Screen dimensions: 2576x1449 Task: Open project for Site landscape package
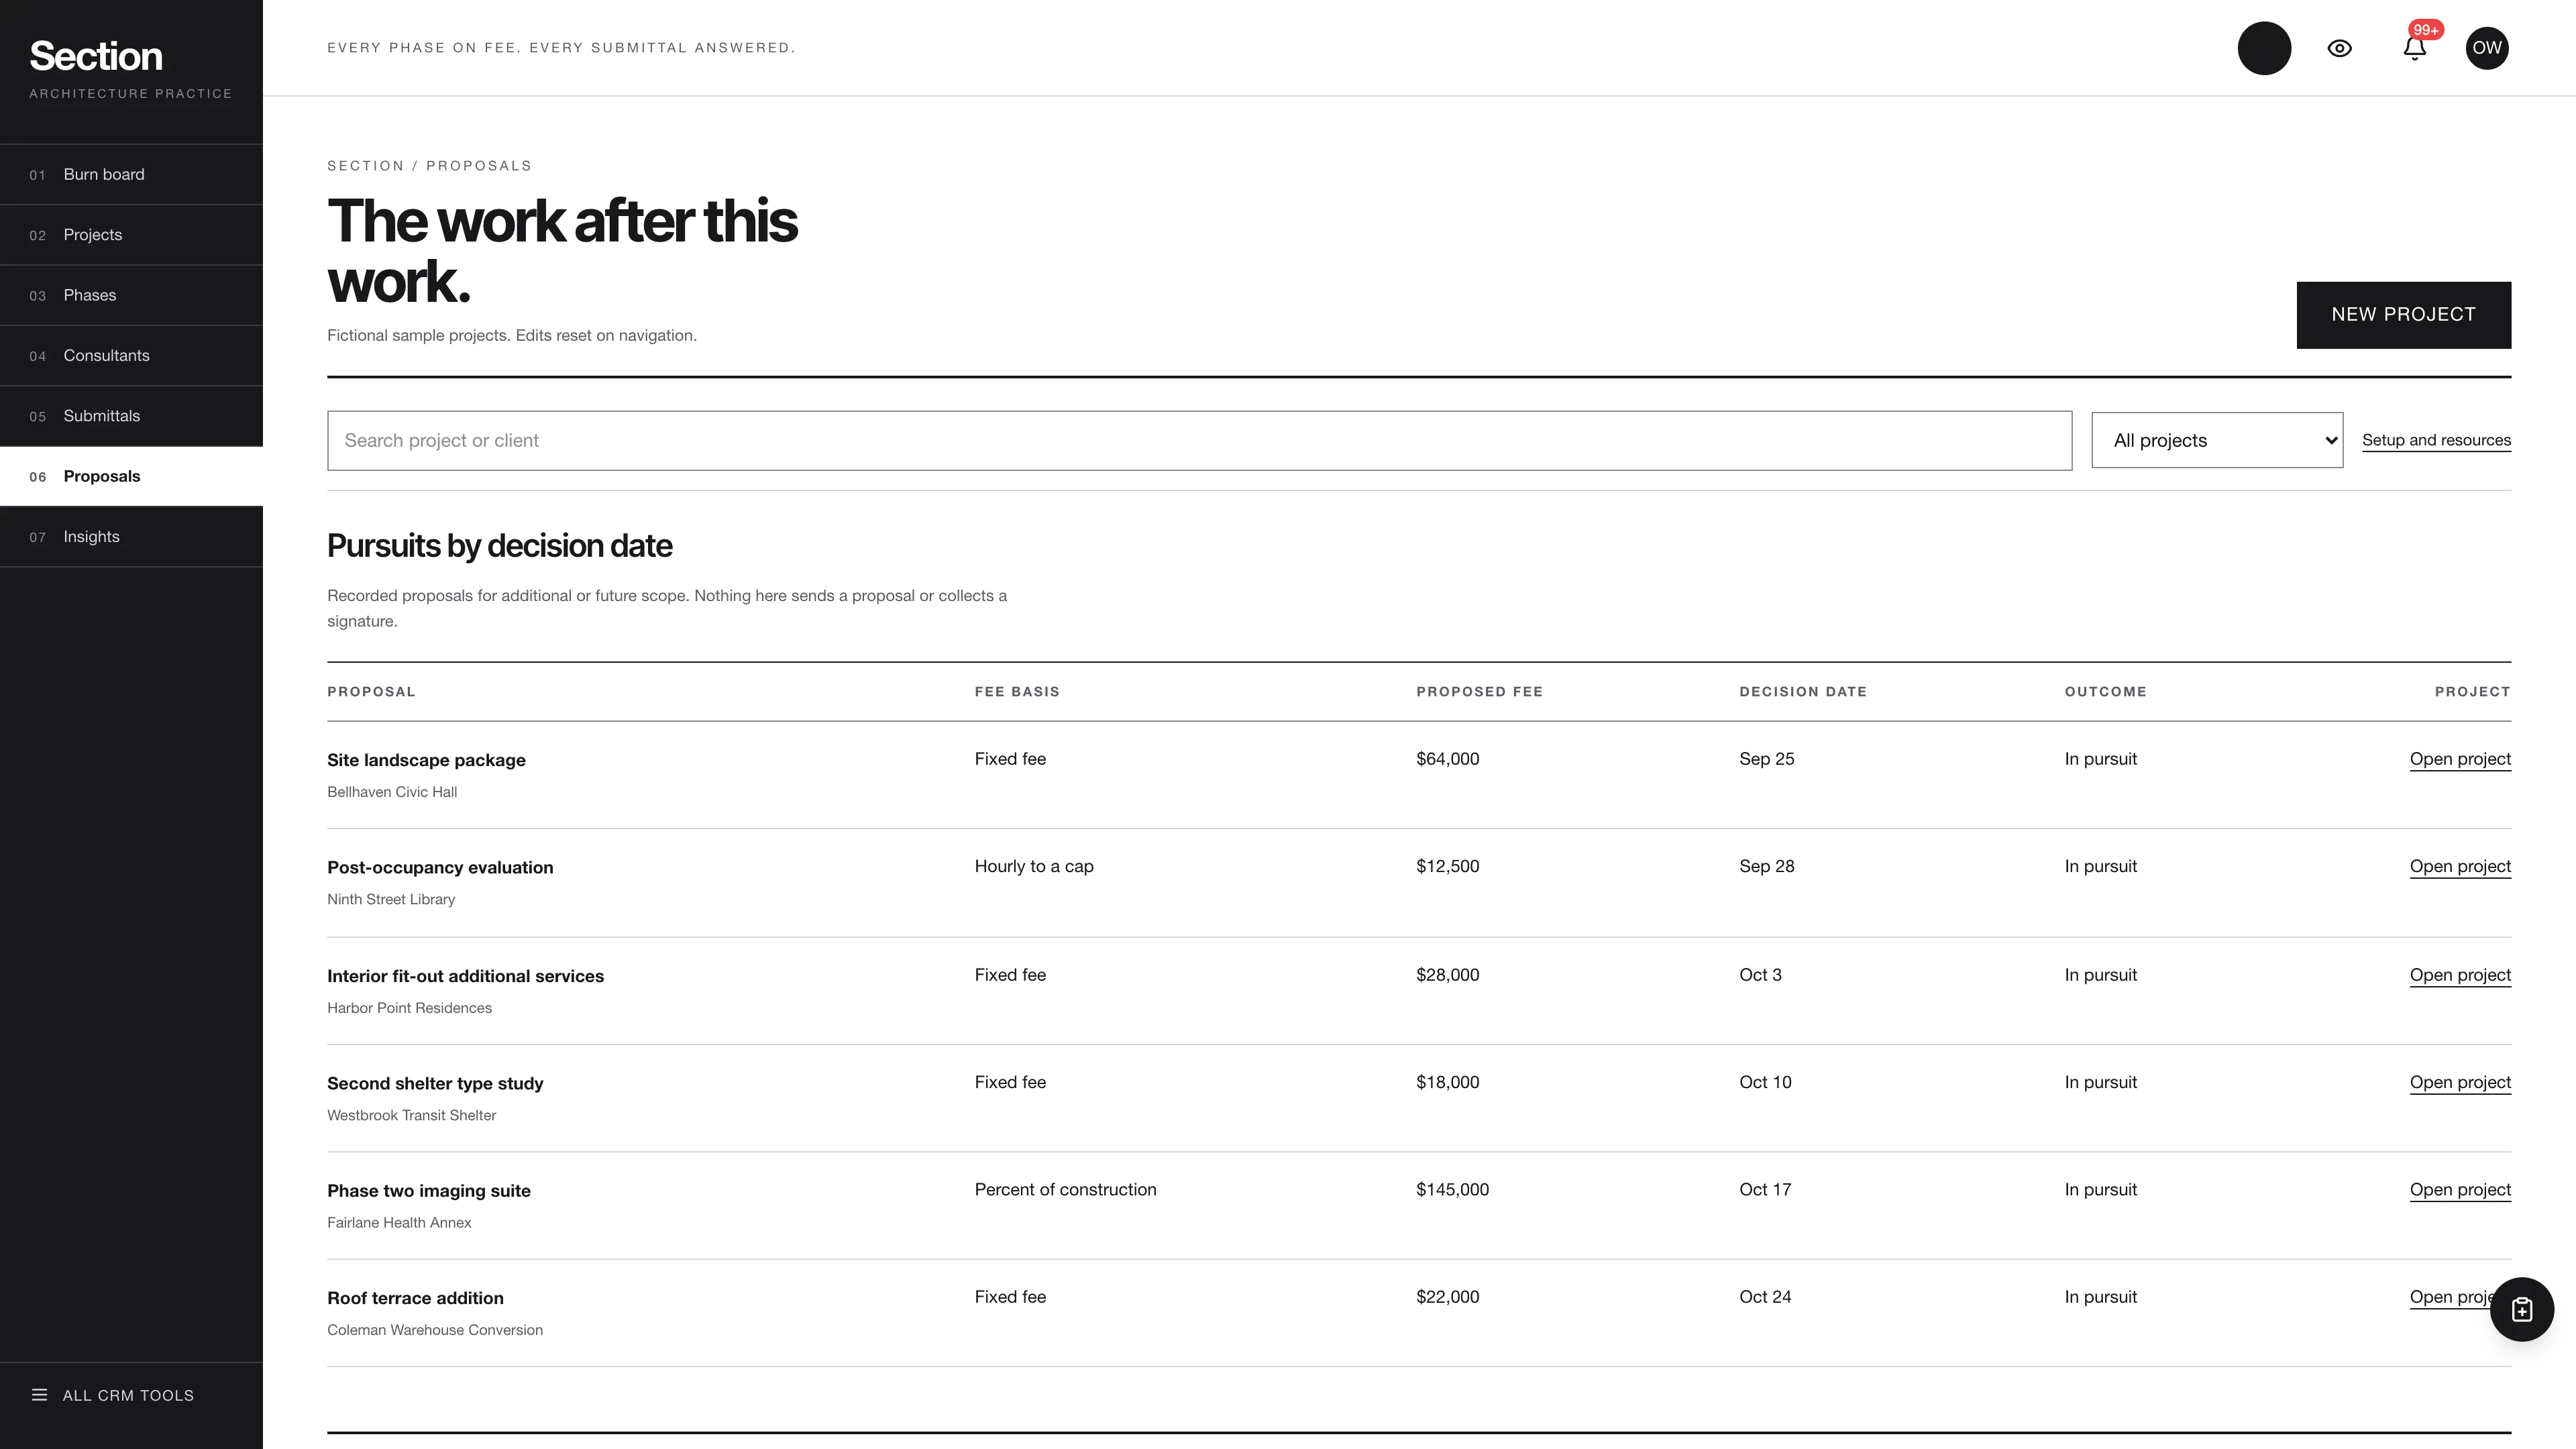tap(2460, 759)
